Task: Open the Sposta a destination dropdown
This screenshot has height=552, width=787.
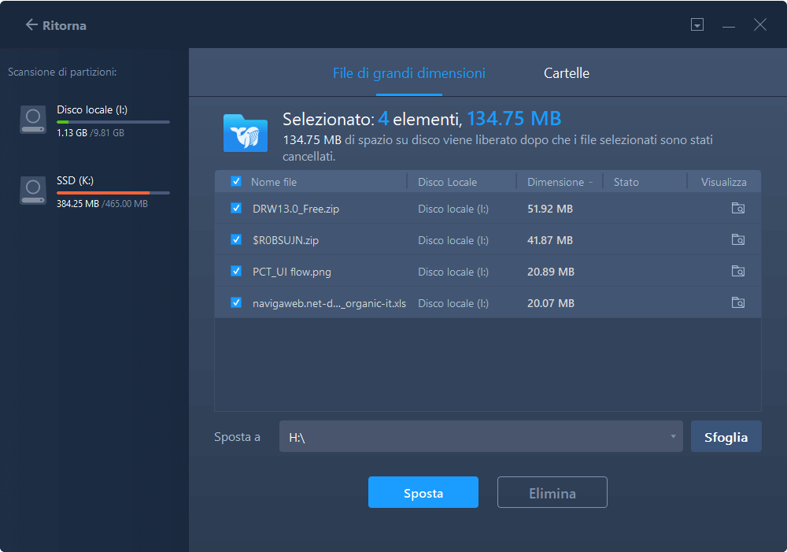Action: tap(673, 436)
